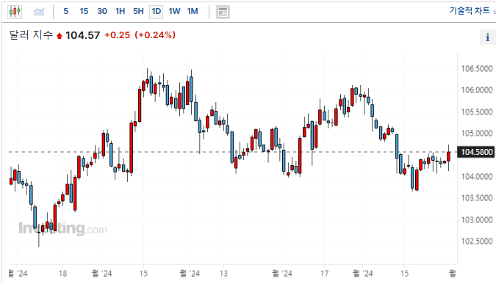Switch to the 1M monthly timeframe
Viewport: 496px width, 284px height.
pos(193,11)
